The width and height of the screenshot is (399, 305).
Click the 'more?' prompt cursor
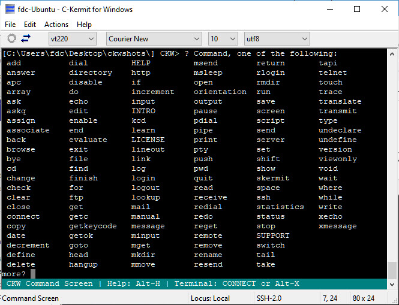(33, 274)
